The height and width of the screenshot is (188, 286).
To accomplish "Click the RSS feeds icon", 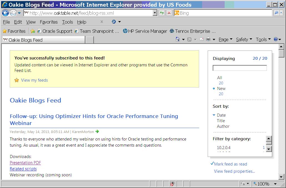I will click(x=189, y=39).
